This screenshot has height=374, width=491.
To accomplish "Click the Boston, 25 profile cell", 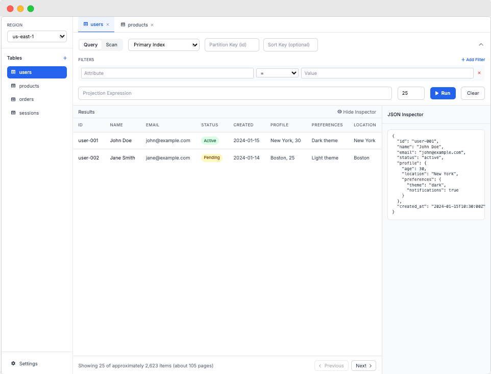I will [282, 158].
